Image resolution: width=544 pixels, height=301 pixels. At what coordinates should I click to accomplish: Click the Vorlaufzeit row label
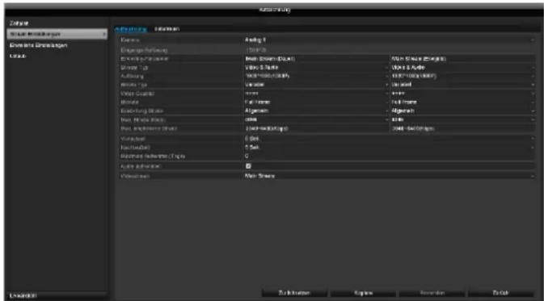point(133,139)
